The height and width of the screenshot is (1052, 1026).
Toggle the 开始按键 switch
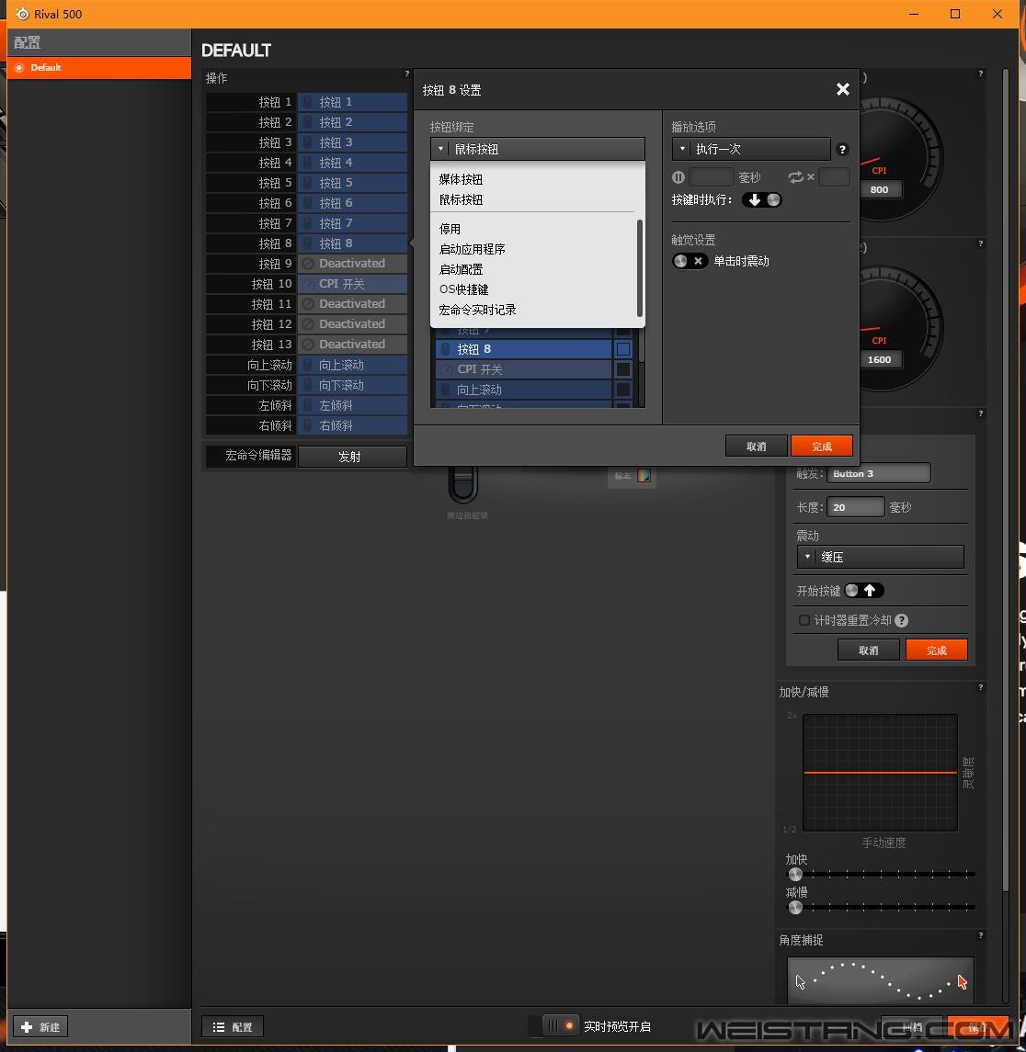pyautogui.click(x=863, y=591)
